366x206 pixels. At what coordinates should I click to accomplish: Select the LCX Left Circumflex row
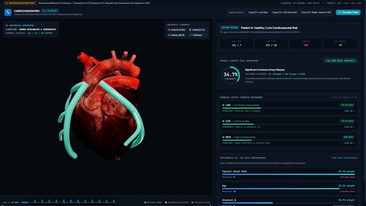tap(288, 124)
